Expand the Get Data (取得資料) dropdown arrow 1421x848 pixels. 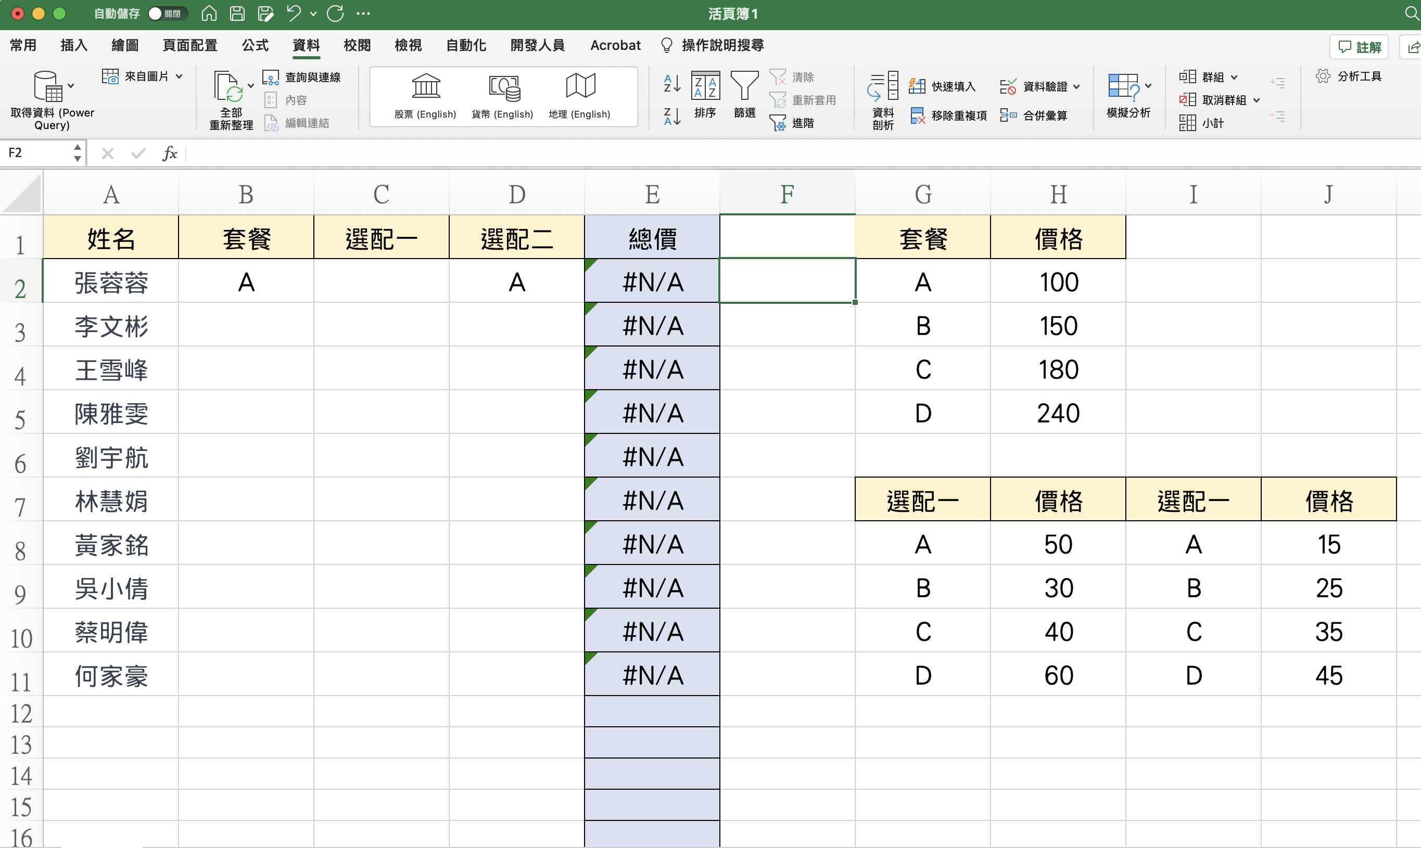pos(71,86)
